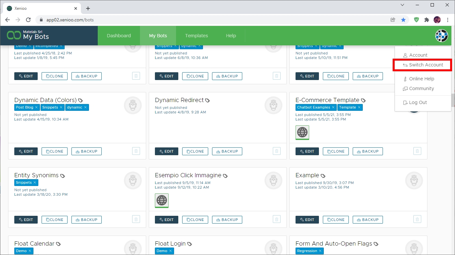Select Switch Account from the user menu
Image resolution: width=455 pixels, height=255 pixels.
(x=423, y=65)
